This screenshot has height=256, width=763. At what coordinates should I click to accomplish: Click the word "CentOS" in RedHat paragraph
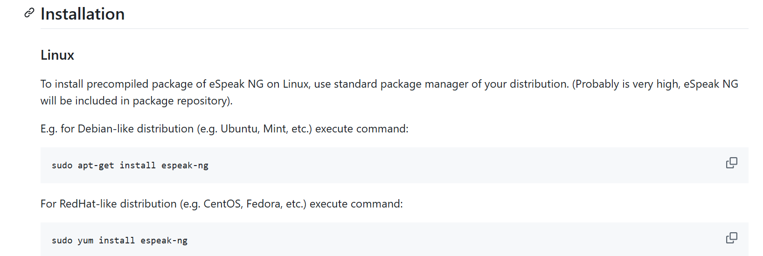coord(222,204)
